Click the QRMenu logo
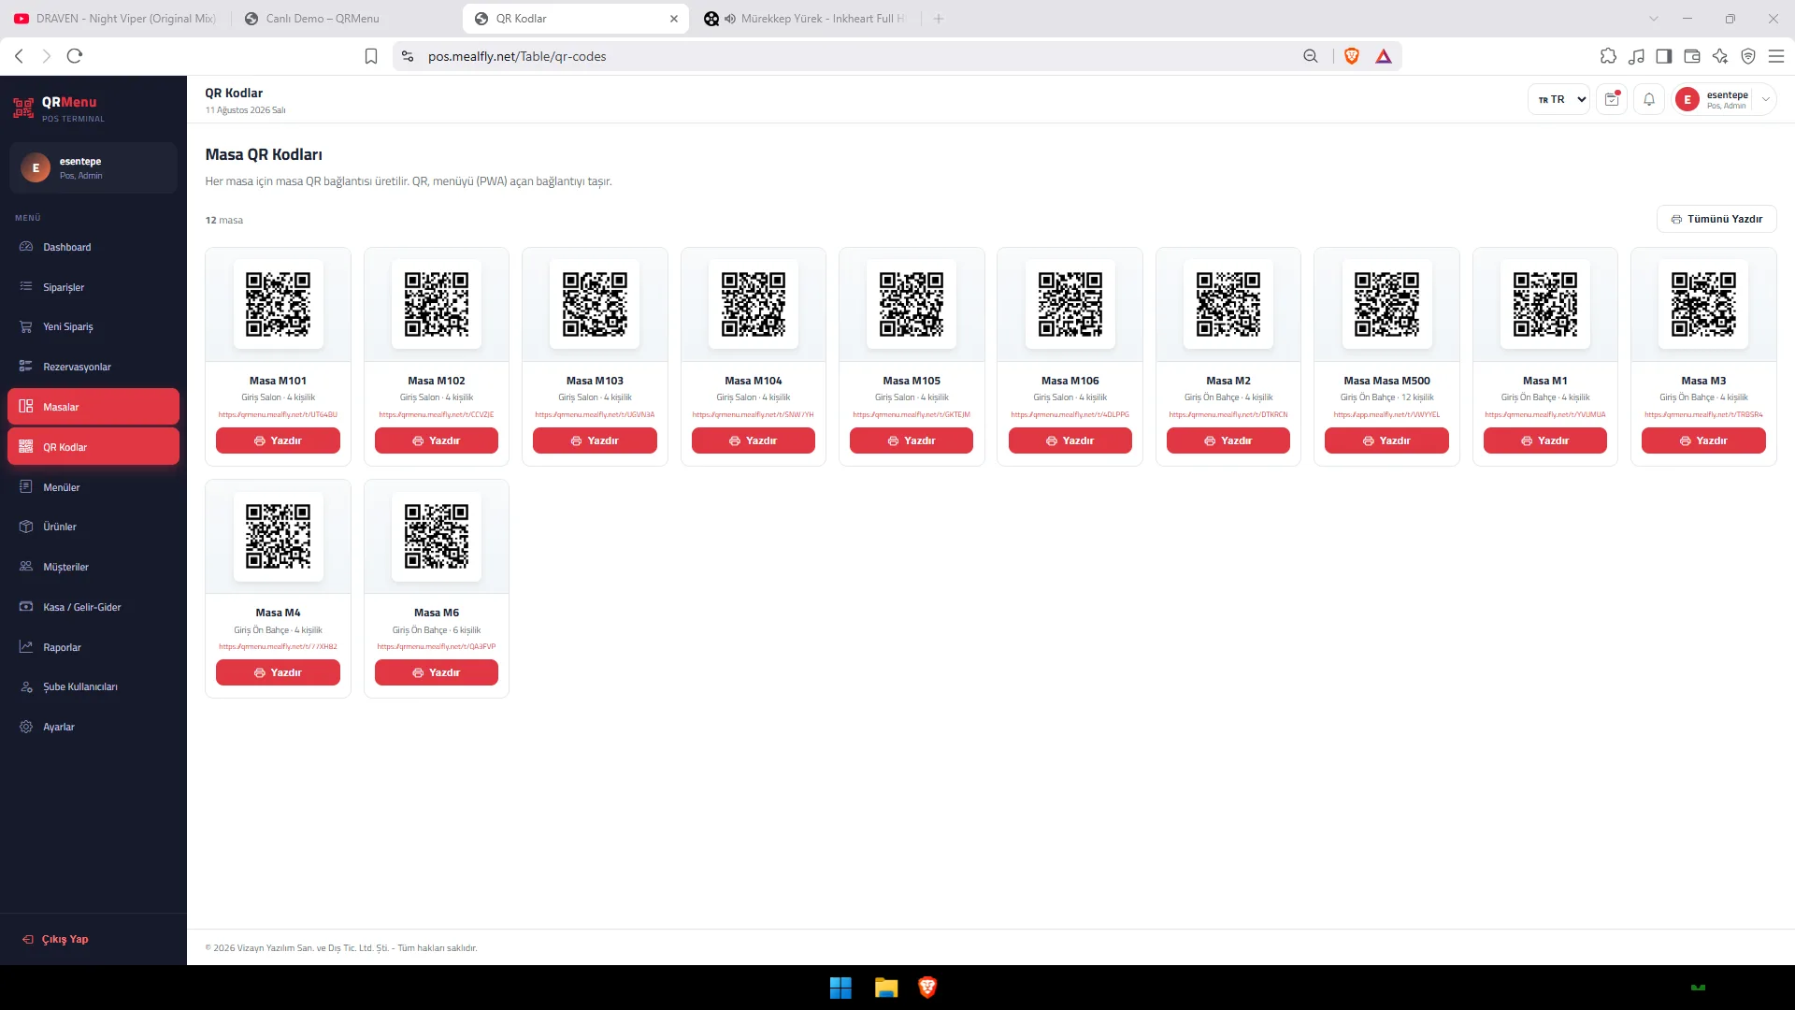This screenshot has width=1795, height=1010. pos(58,108)
